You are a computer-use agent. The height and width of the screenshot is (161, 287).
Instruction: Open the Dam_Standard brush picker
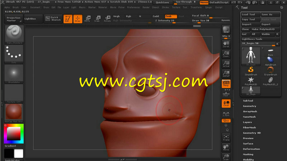click(14, 34)
